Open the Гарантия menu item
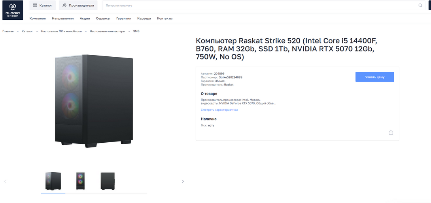431x203 pixels. click(x=124, y=19)
